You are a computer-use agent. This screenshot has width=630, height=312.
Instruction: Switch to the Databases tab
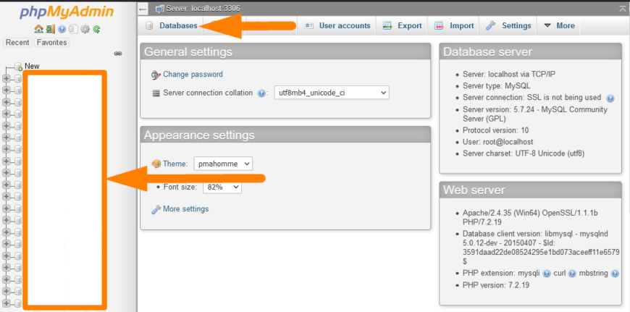click(x=172, y=25)
